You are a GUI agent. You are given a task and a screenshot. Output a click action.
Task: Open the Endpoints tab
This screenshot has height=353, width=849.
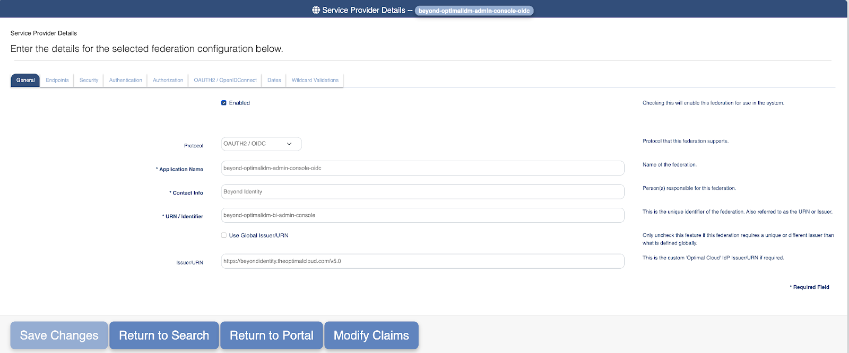(x=57, y=80)
